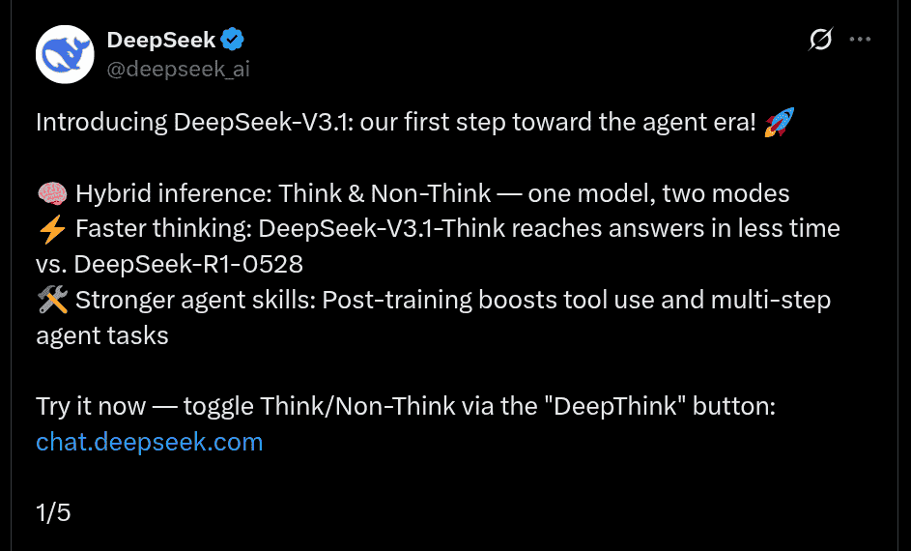The width and height of the screenshot is (911, 551).
Task: Click the lightning bolt emoji
Action: (x=51, y=229)
